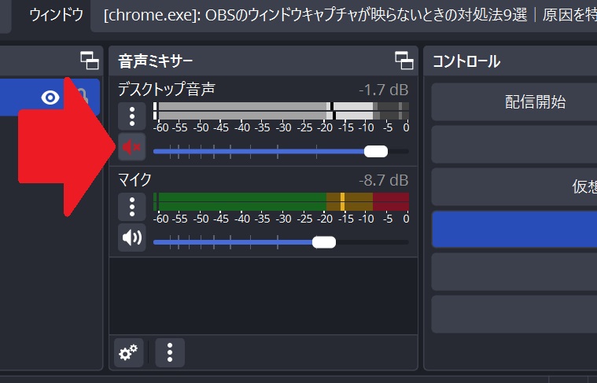Open advanced audio properties gear icon

click(x=129, y=352)
